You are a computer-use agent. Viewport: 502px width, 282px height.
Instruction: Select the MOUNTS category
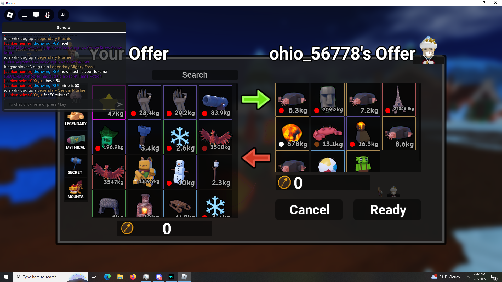point(76,190)
